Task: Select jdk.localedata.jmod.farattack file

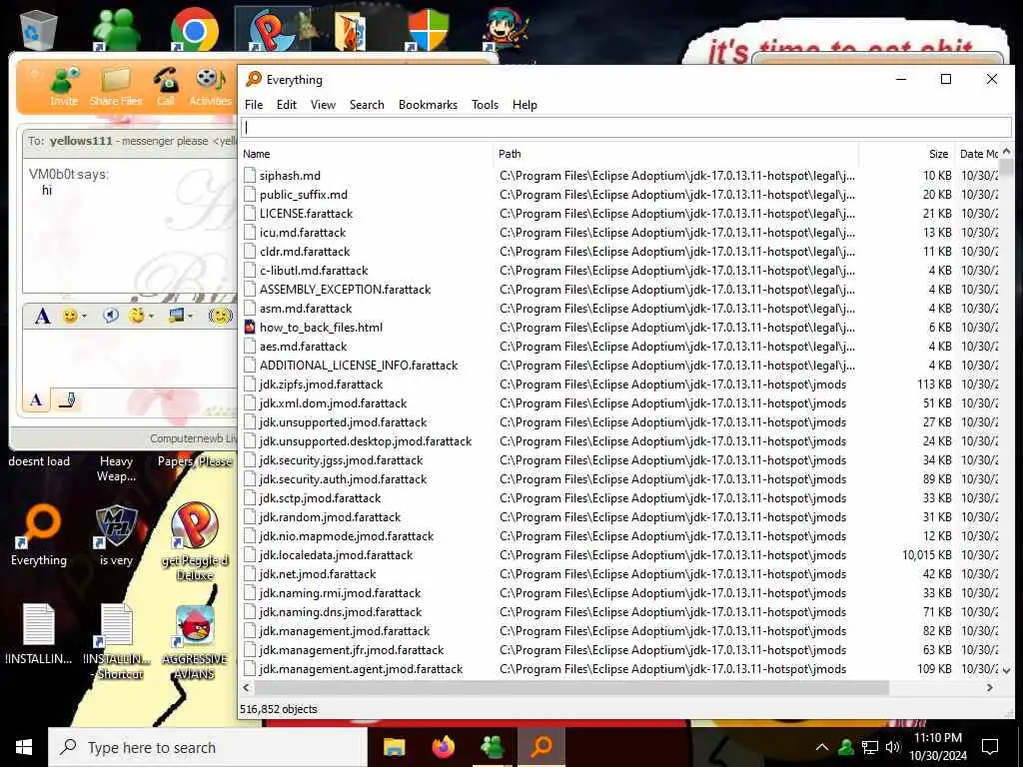Action: (619, 555)
